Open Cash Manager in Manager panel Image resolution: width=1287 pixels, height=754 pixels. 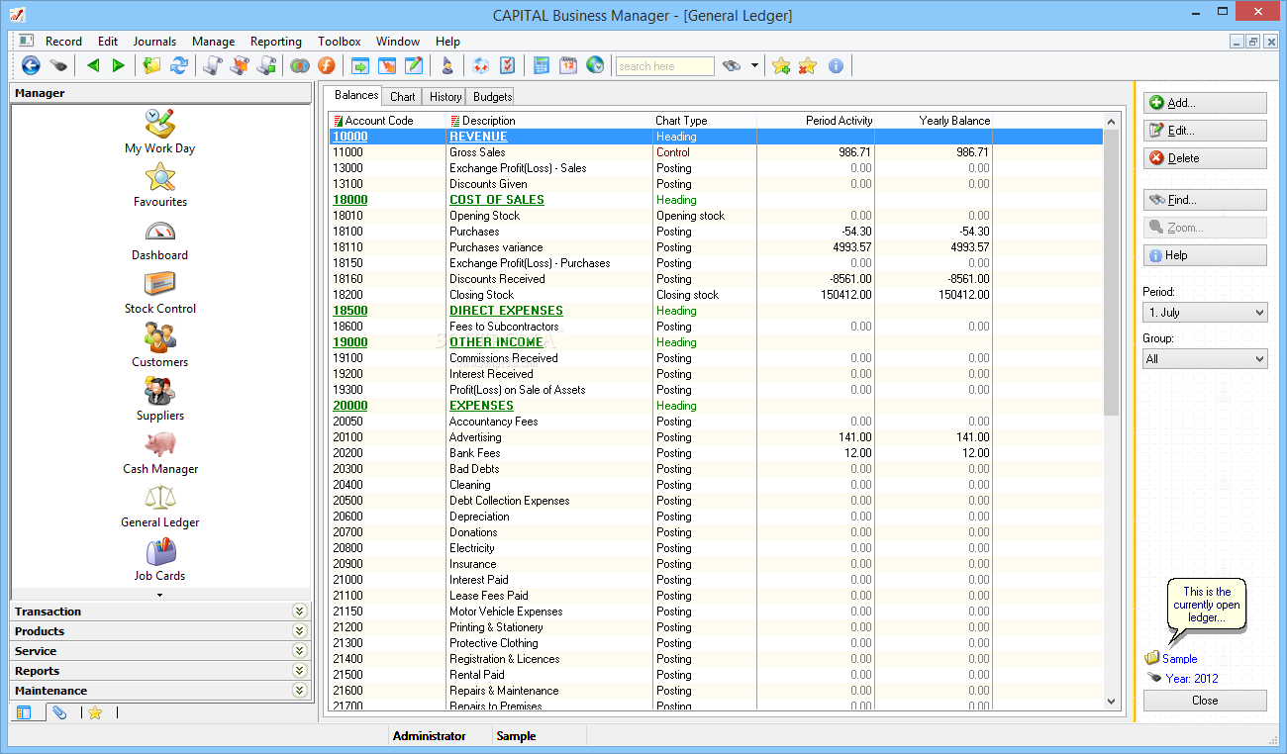(159, 452)
